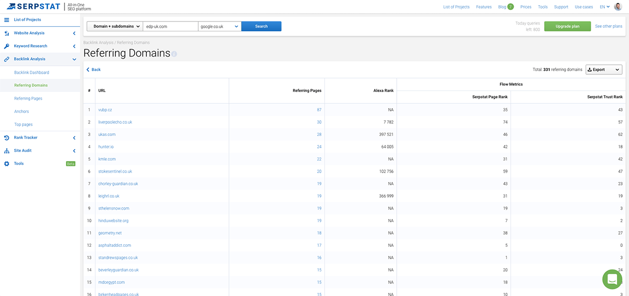Click the Blog notification badge showing 7
This screenshot has height=296, width=629.
[x=511, y=7]
